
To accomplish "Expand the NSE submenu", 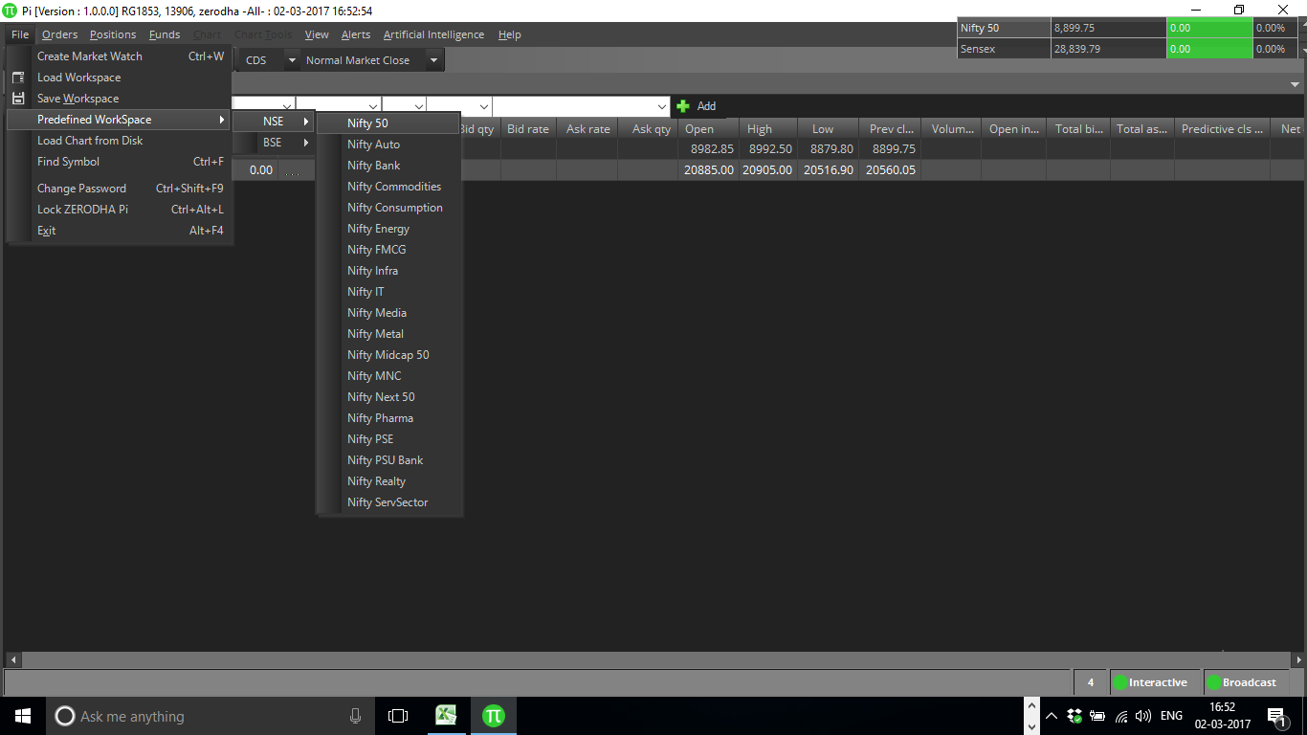I will tap(274, 122).
